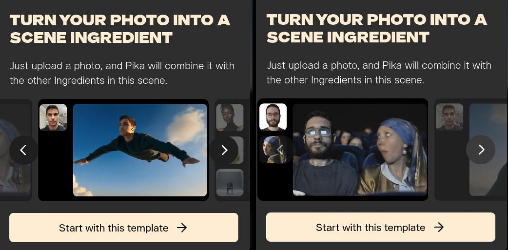Select the woman portrait ingredient in next slide
The height and width of the screenshot is (250, 508).
230,117
